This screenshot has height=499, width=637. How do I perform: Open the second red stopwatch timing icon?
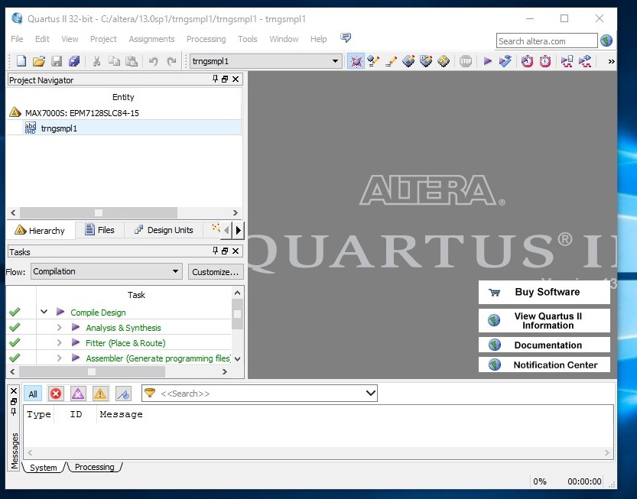coord(544,61)
